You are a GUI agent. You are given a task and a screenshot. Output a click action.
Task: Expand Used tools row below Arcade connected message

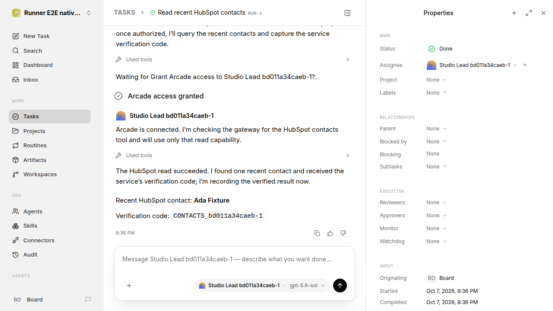pos(233,155)
